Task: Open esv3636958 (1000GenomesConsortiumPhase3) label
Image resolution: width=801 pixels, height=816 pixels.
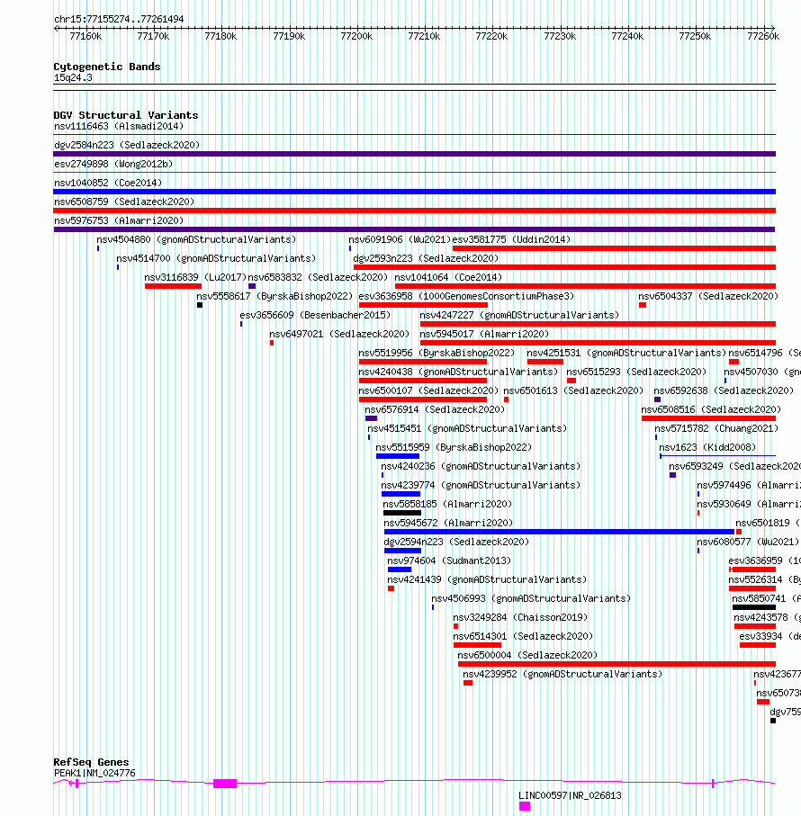Action: [466, 296]
